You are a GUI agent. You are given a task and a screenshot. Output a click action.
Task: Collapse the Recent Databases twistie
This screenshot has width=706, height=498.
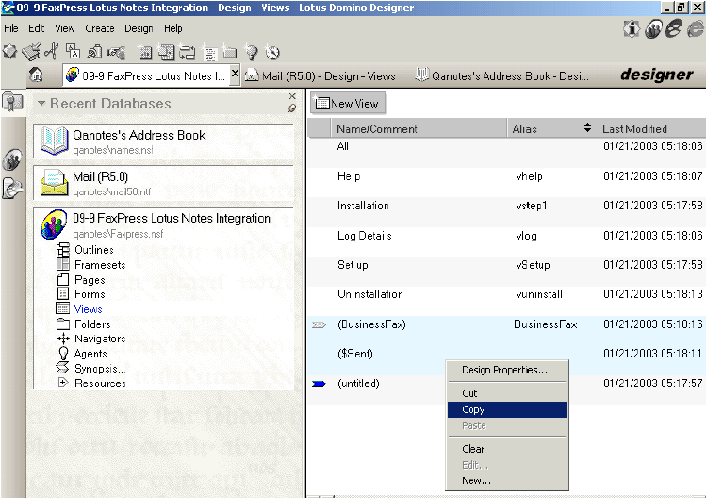coord(41,104)
